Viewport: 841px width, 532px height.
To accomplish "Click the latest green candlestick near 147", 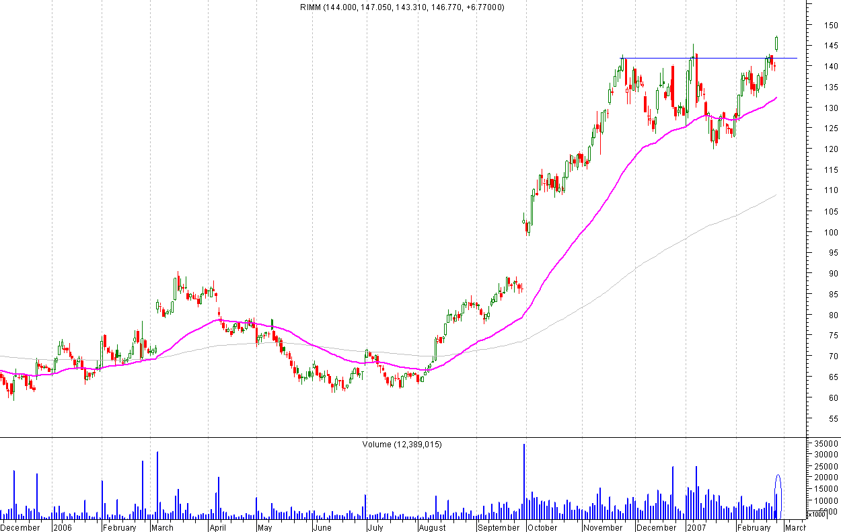I will [x=776, y=43].
